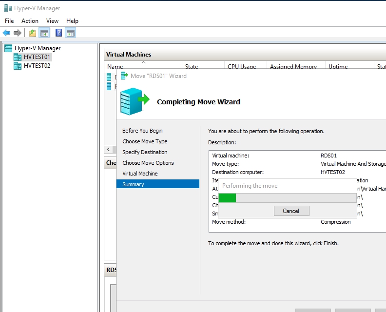Image resolution: width=386 pixels, height=312 pixels.
Task: Click the move progress bar
Action: coord(288,197)
